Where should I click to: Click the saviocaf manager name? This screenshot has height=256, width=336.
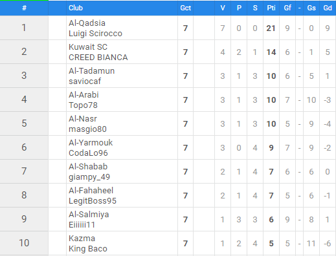click(x=85, y=81)
